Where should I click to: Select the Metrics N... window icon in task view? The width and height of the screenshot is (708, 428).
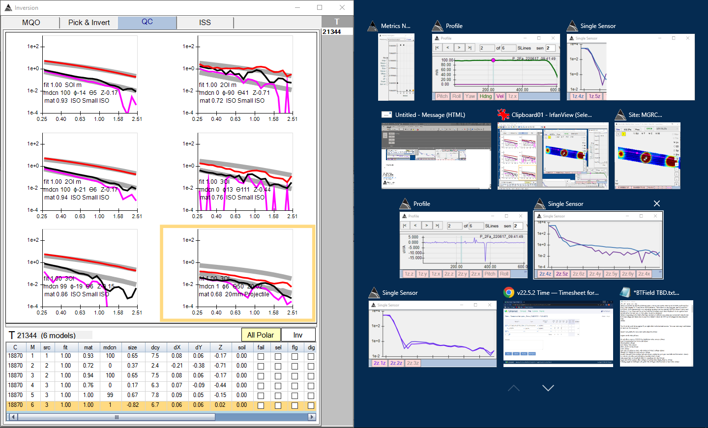[x=373, y=26]
